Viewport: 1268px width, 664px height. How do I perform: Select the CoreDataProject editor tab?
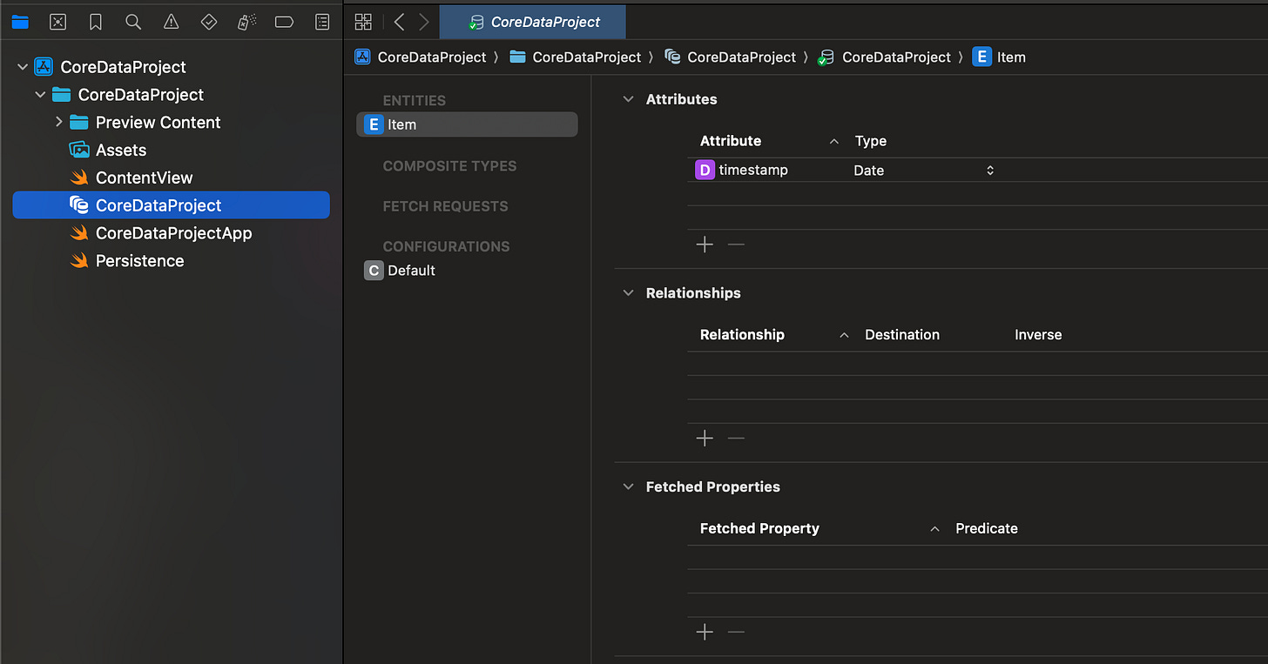coord(532,22)
